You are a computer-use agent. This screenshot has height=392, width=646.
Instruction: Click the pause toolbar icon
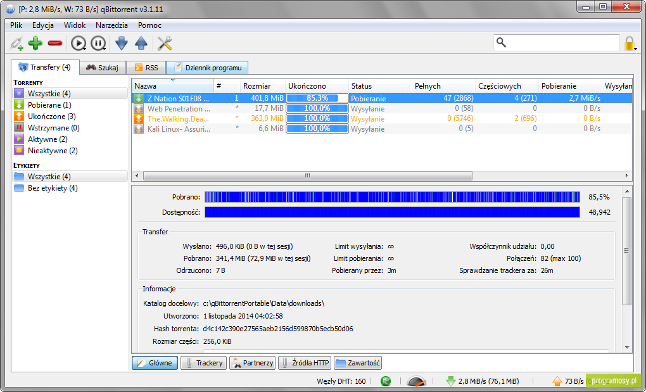pyautogui.click(x=98, y=43)
